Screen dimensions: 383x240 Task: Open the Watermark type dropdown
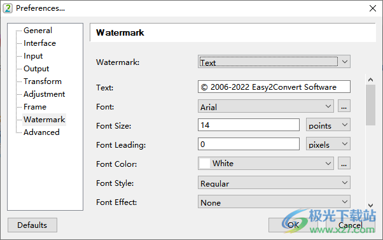click(274, 62)
